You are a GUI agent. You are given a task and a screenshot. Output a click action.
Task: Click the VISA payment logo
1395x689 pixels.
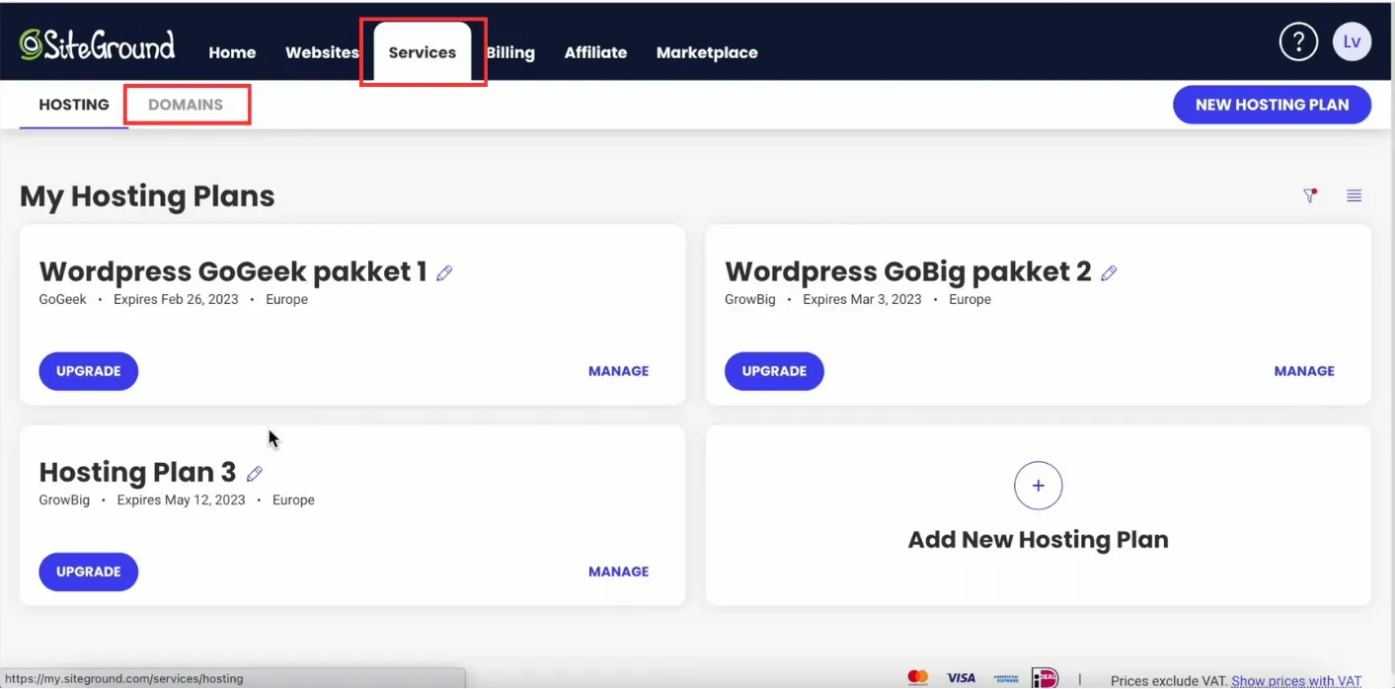(x=961, y=678)
